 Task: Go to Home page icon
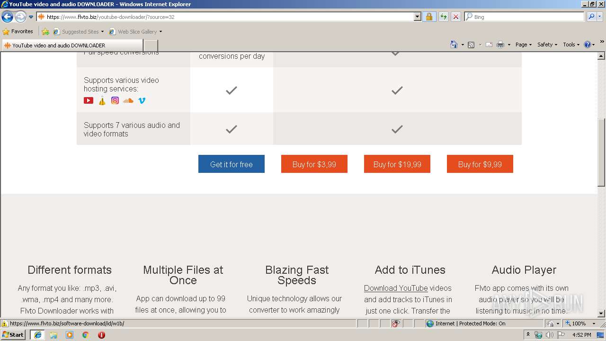click(454, 45)
